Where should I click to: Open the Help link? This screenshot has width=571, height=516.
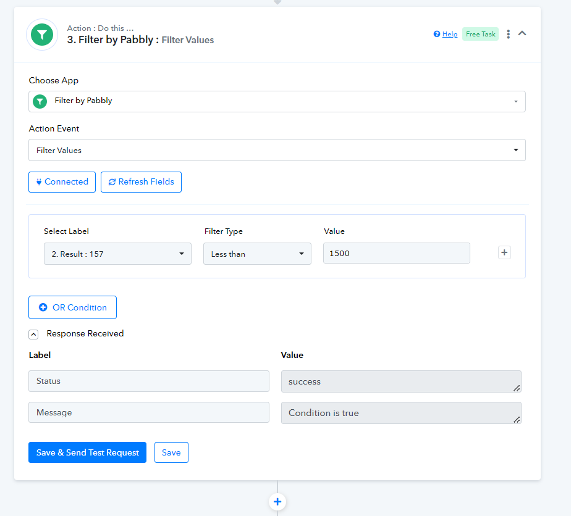pyautogui.click(x=450, y=34)
